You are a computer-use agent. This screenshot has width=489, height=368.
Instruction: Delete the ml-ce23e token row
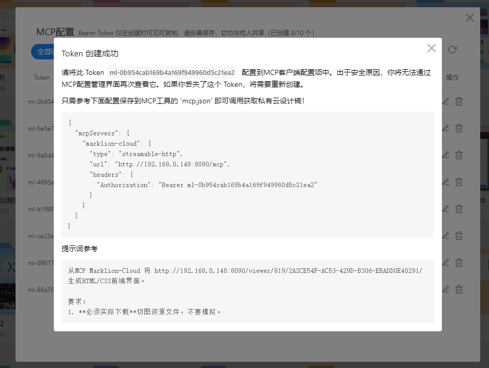pos(459,236)
